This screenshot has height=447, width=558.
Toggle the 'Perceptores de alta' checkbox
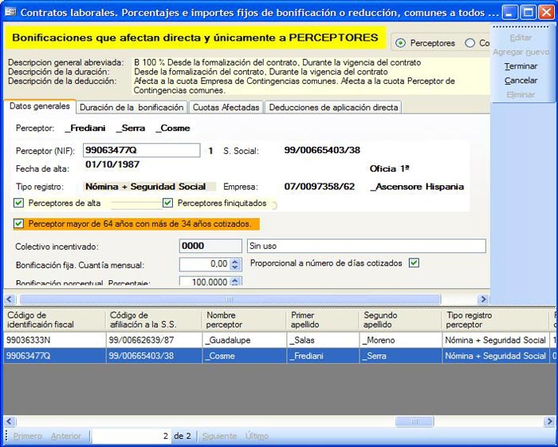coord(19,204)
